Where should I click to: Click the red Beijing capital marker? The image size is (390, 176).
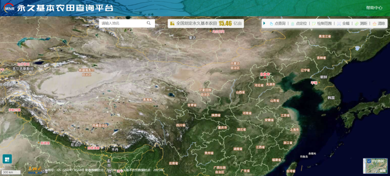click(265, 78)
